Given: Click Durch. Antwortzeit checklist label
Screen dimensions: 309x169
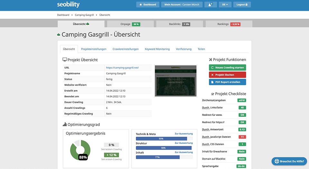Looking at the screenshot, I should pyautogui.click(x=213, y=129).
